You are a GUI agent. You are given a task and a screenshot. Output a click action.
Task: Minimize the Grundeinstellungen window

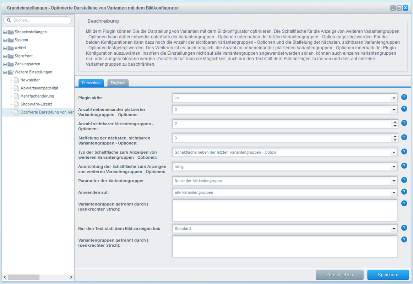(393, 8)
